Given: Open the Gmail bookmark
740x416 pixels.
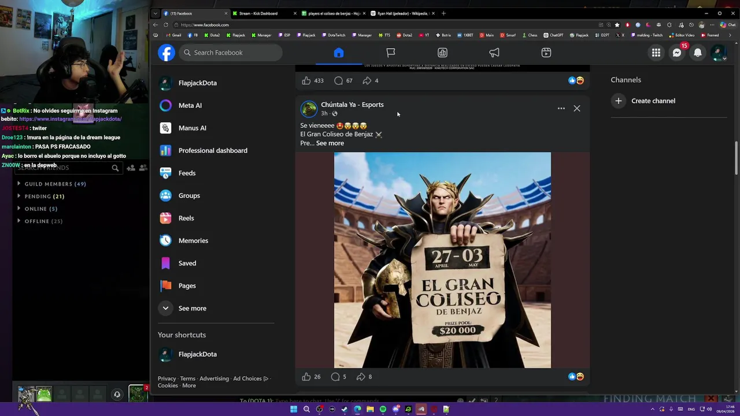Looking at the screenshot, I should pos(173,35).
